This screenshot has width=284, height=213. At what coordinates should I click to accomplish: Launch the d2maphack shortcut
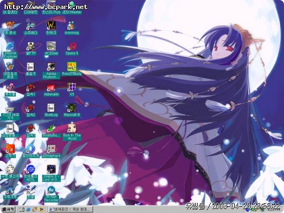51,151
